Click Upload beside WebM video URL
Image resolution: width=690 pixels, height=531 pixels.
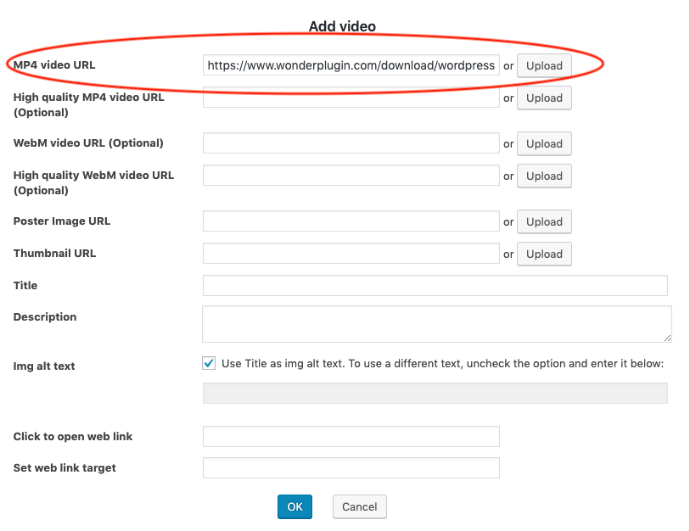[x=544, y=143]
